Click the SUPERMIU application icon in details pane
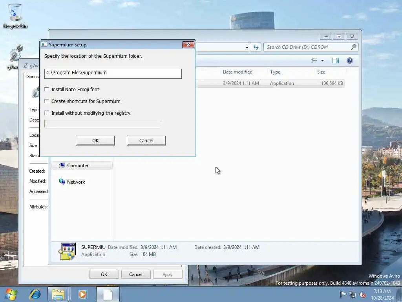The image size is (402, 302). click(x=67, y=251)
